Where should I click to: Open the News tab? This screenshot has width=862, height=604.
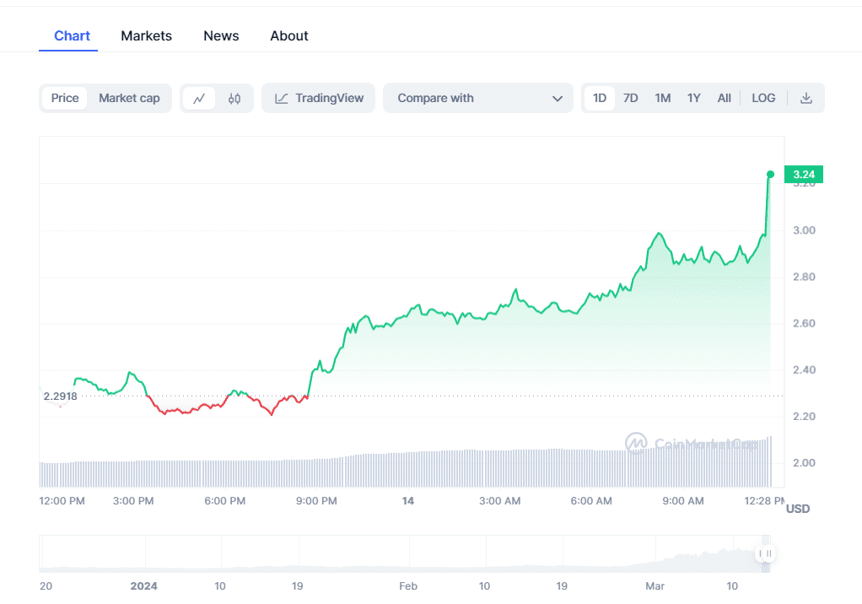pos(221,35)
